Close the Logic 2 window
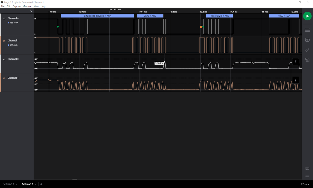 point(308,2)
